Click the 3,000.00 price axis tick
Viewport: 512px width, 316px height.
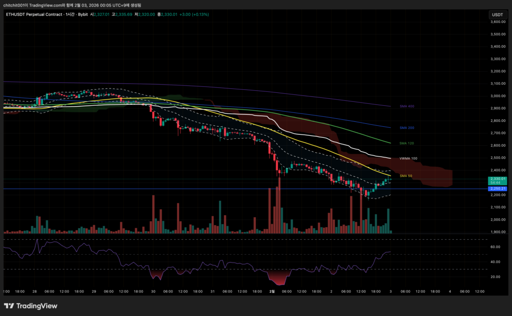497,96
